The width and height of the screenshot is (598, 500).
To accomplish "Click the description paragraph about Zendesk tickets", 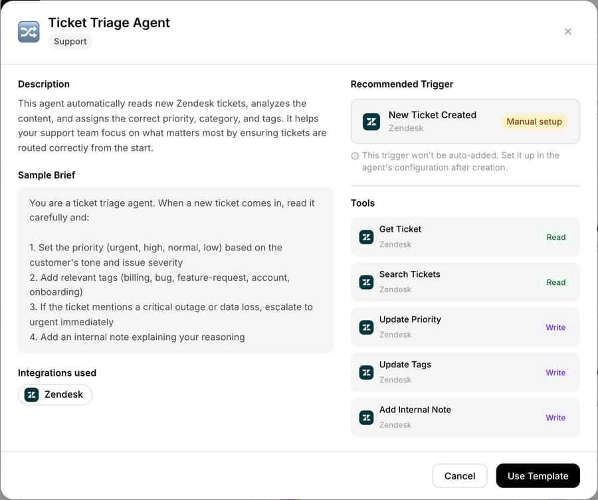I will click(x=172, y=125).
